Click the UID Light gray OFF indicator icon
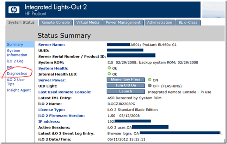Screen dimensions: 227x144 (150, 85)
